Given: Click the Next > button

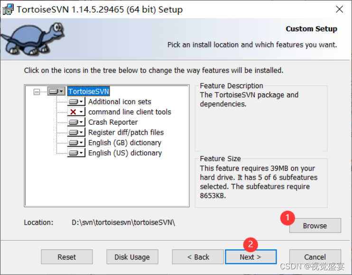Looking at the screenshot, I should (x=251, y=257).
